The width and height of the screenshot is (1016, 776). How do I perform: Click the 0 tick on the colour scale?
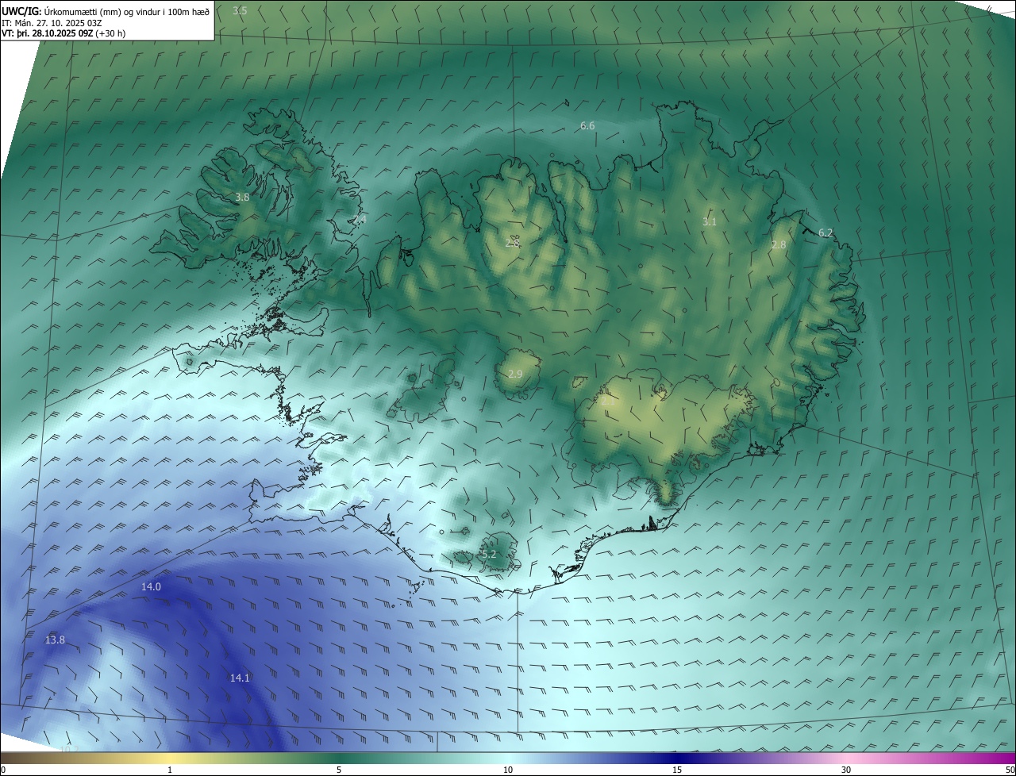3,770
